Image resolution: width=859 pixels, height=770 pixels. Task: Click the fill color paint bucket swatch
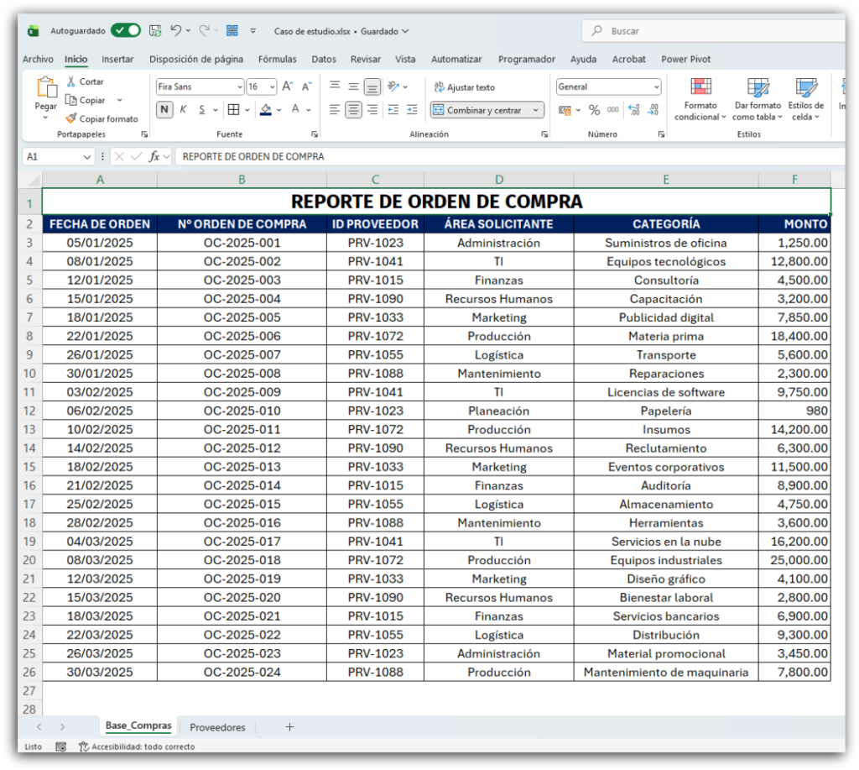coord(266,110)
